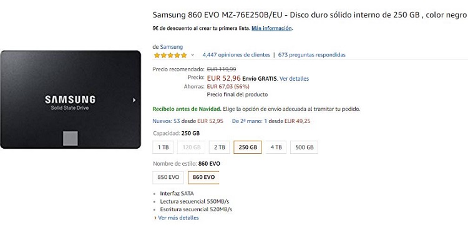Select the 500 GB capacity option
This screenshot has width=468, height=250.
pyautogui.click(x=304, y=147)
